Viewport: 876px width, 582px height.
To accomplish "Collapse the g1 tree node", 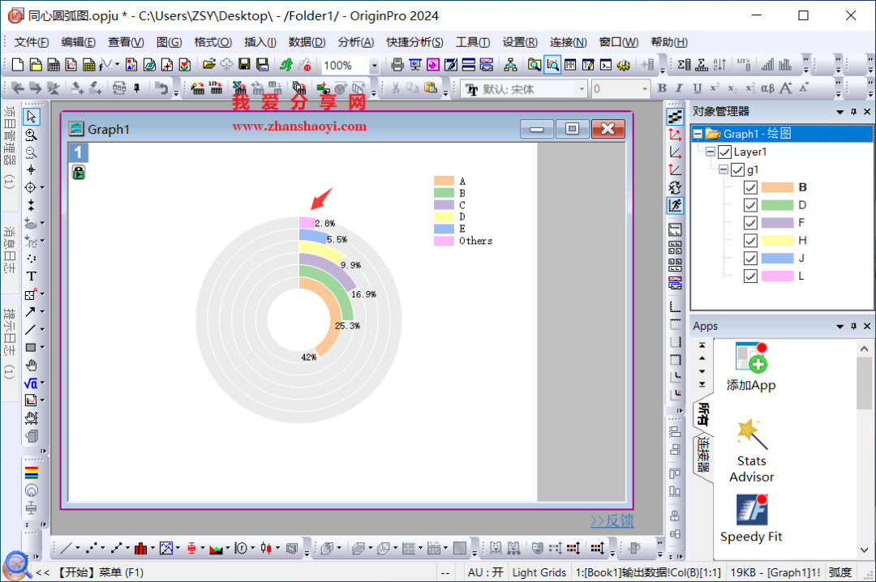I will click(724, 169).
